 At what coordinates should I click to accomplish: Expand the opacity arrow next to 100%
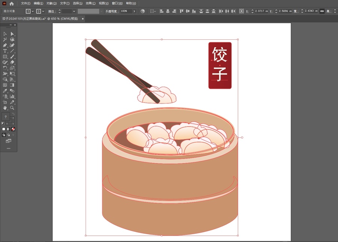pyautogui.click(x=134, y=11)
